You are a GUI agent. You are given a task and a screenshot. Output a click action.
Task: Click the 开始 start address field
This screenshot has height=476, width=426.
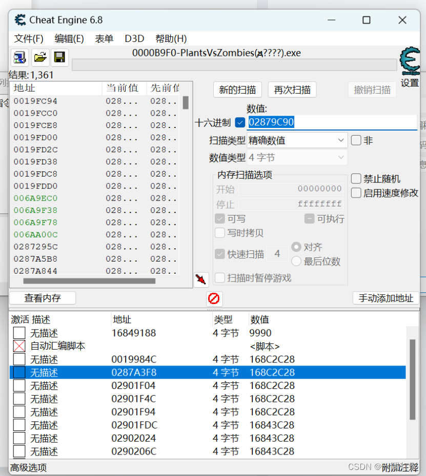click(x=291, y=189)
